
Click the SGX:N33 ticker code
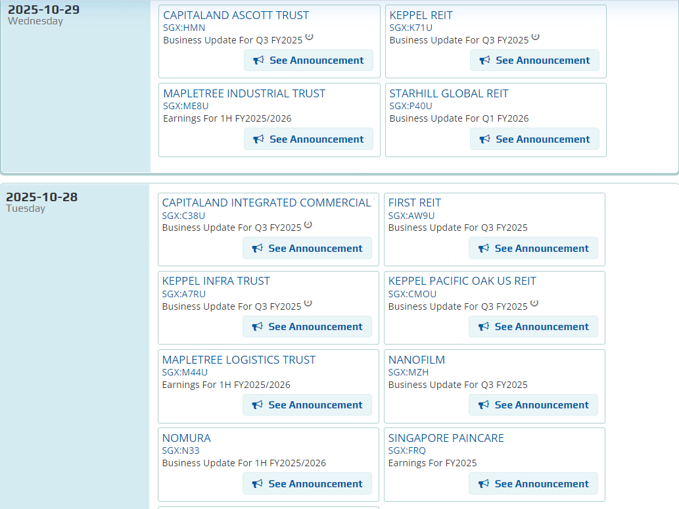point(181,450)
